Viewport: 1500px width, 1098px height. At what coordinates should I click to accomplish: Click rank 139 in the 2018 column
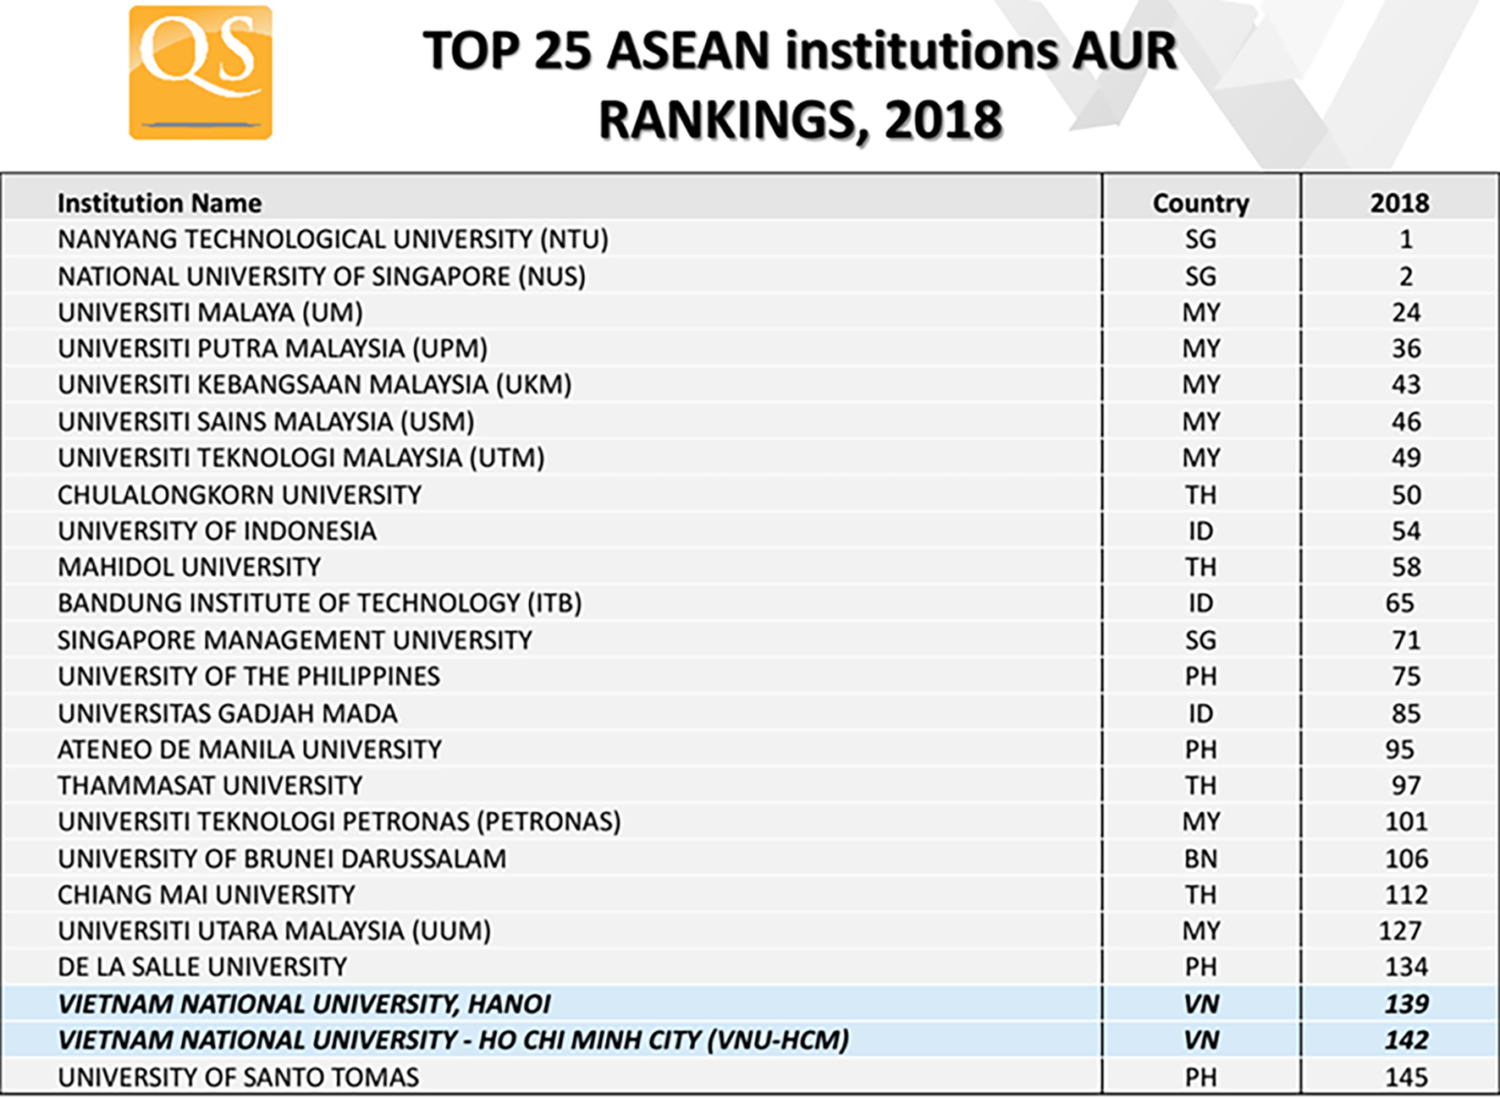pos(1405,1004)
